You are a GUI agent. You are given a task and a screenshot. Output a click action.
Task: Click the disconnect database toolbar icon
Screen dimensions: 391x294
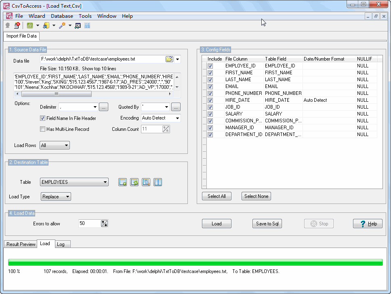pos(17,25)
